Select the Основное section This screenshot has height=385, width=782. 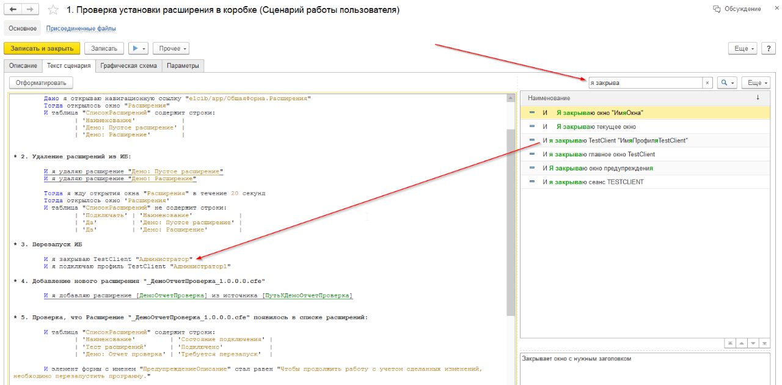pyautogui.click(x=23, y=28)
